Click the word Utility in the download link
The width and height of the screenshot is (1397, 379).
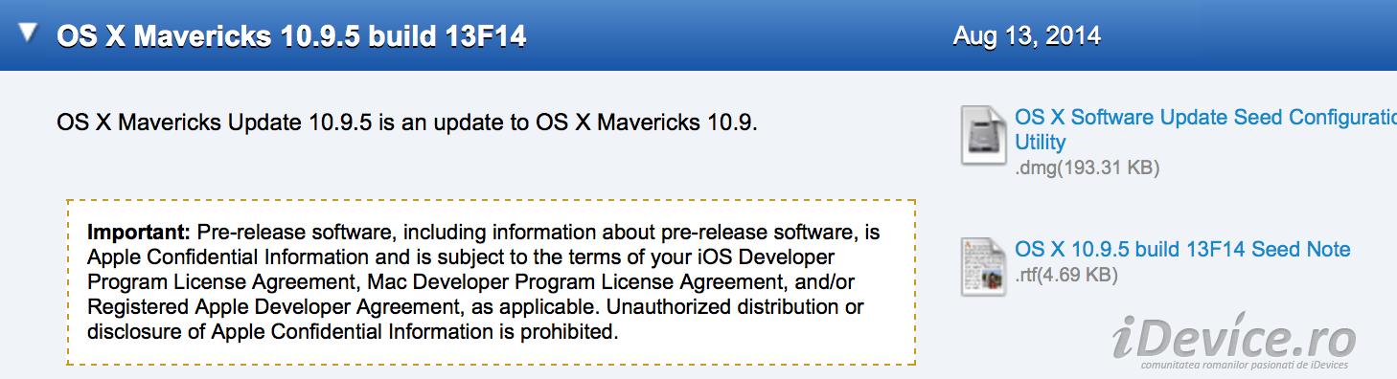coord(1040,143)
